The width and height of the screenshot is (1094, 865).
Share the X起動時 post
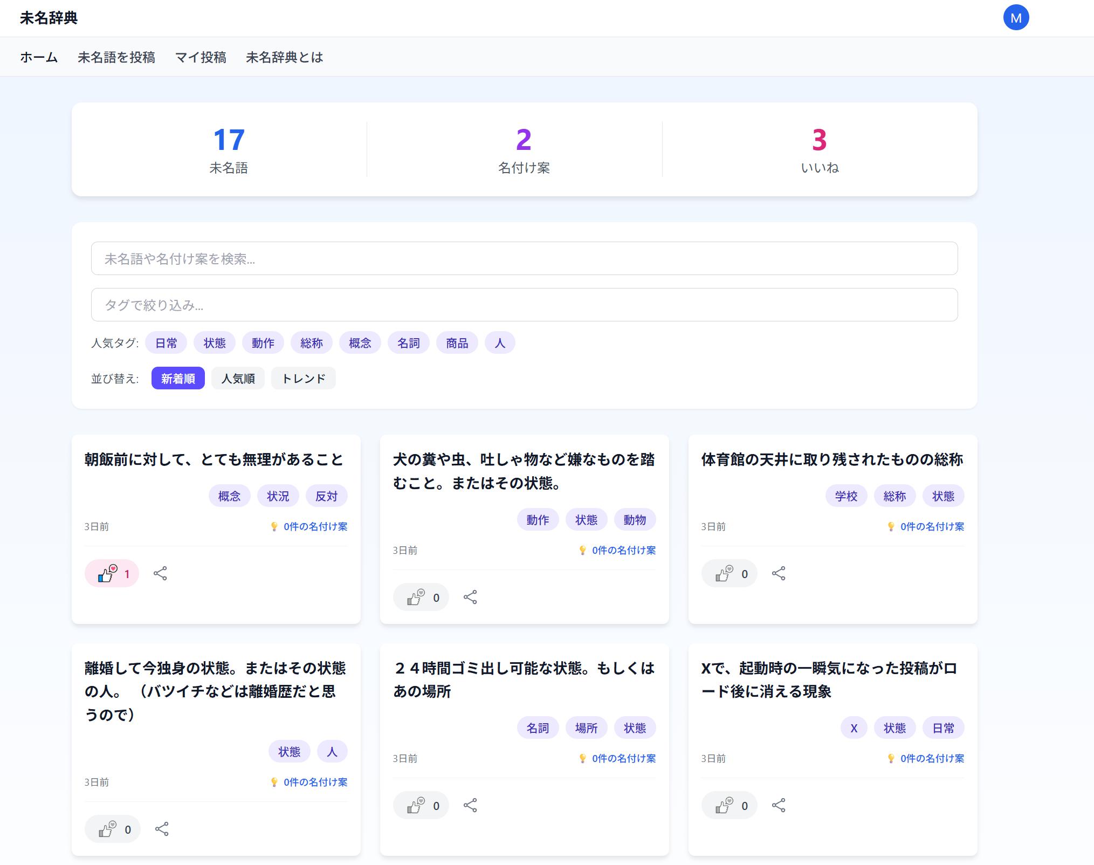tap(779, 805)
